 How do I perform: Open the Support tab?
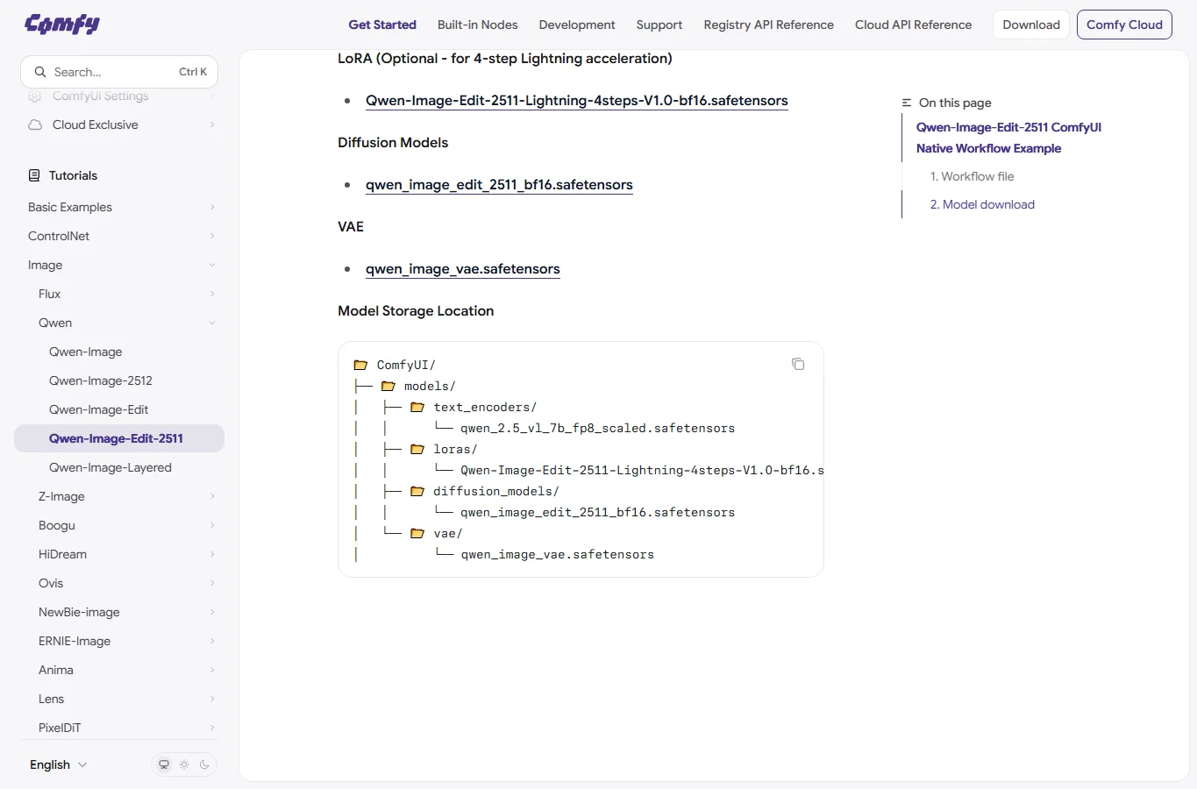[659, 25]
